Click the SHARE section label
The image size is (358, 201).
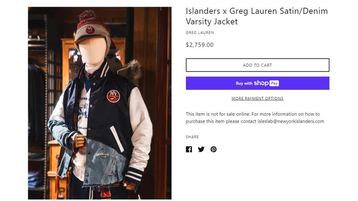click(192, 137)
